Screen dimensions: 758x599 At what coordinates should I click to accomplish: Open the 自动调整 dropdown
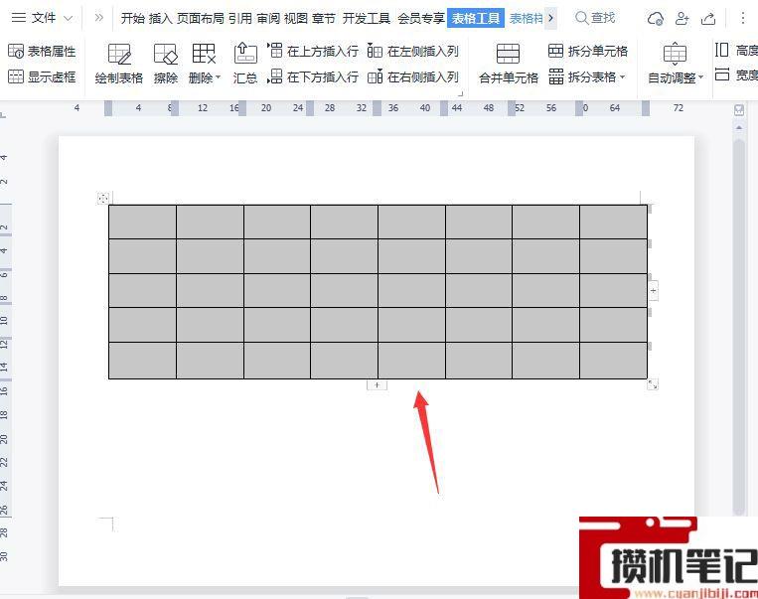[x=676, y=64]
